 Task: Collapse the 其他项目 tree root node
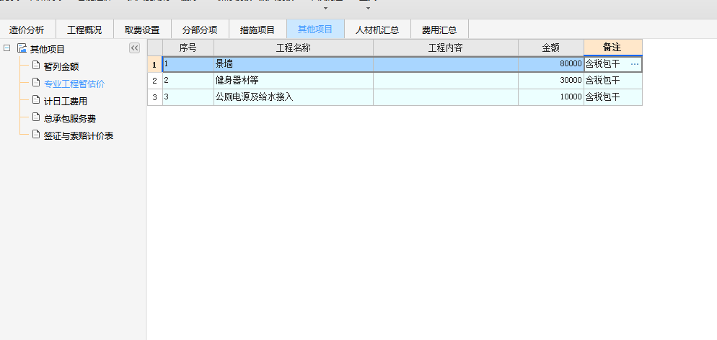click(7, 48)
